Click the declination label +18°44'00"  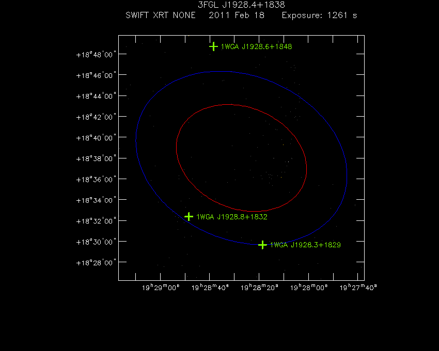pyautogui.click(x=96, y=96)
